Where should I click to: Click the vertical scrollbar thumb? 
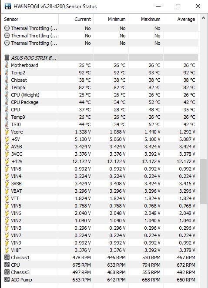203,181
